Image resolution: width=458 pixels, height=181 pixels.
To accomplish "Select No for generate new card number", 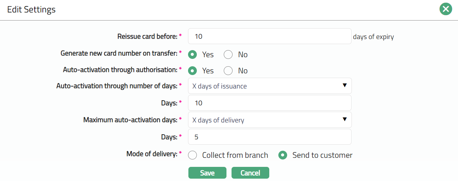I will pos(228,55).
